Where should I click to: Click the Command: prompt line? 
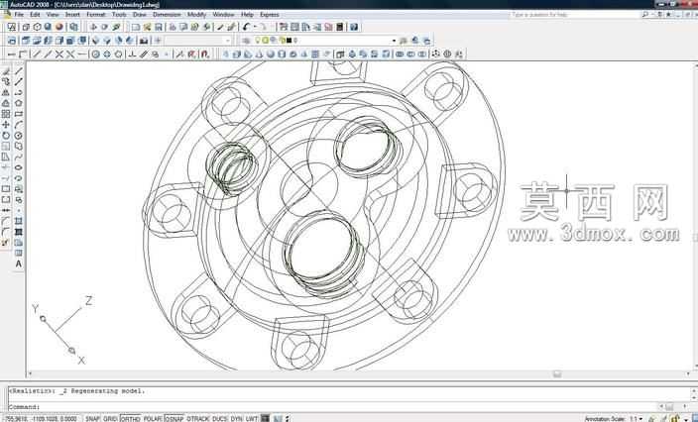[334, 407]
